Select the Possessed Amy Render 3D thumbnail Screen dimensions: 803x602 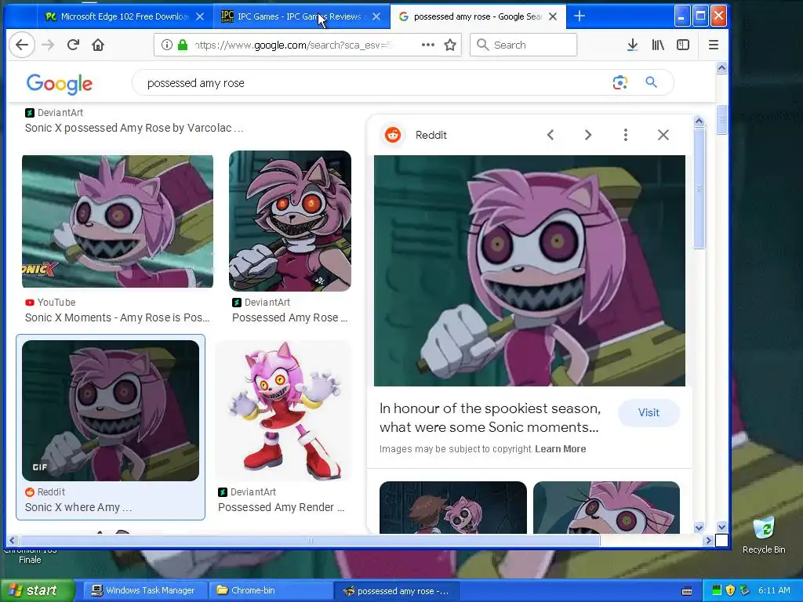[284, 411]
